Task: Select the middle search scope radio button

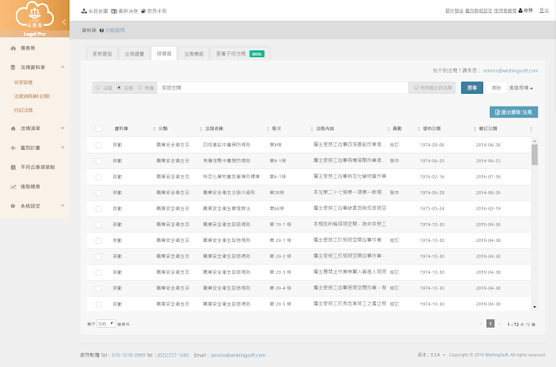Action: point(119,88)
